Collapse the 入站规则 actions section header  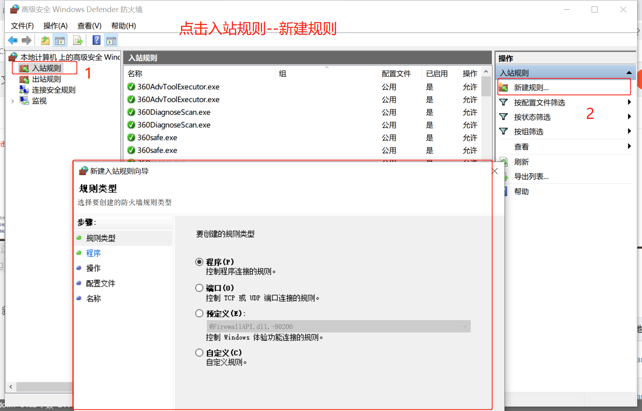(629, 73)
